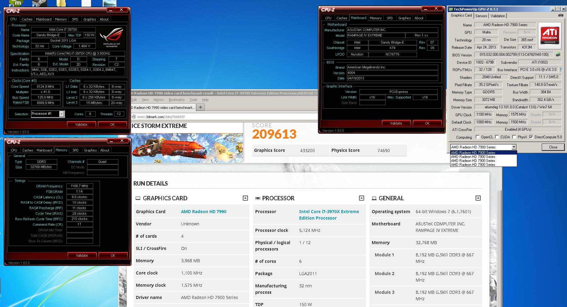
Task: Click OK in the CPU-Z memory window
Action: 113,255
